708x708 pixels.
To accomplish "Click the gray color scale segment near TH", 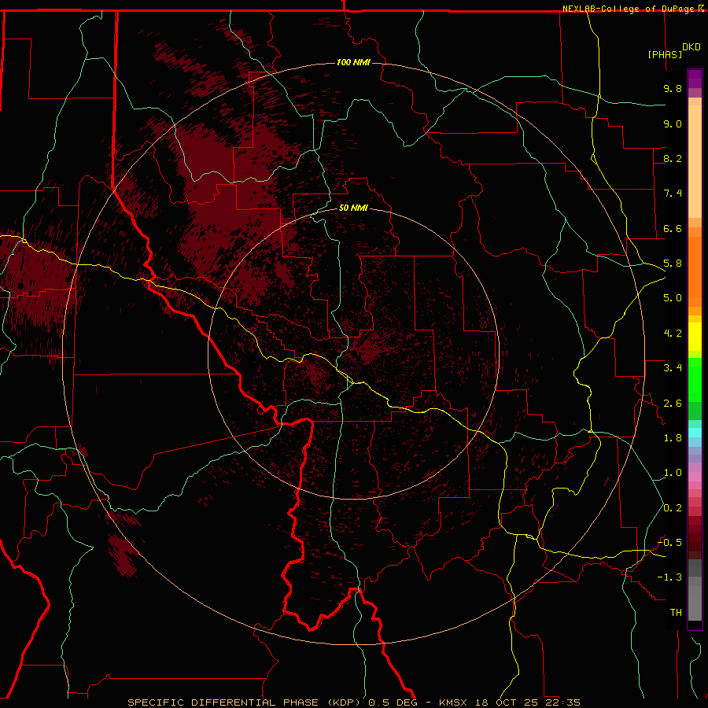I will [x=695, y=603].
